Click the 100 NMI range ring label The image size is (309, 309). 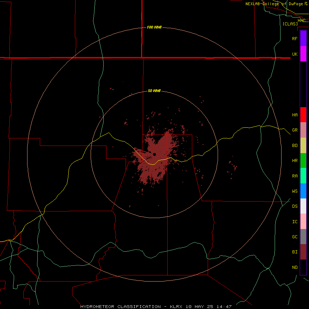154,27
